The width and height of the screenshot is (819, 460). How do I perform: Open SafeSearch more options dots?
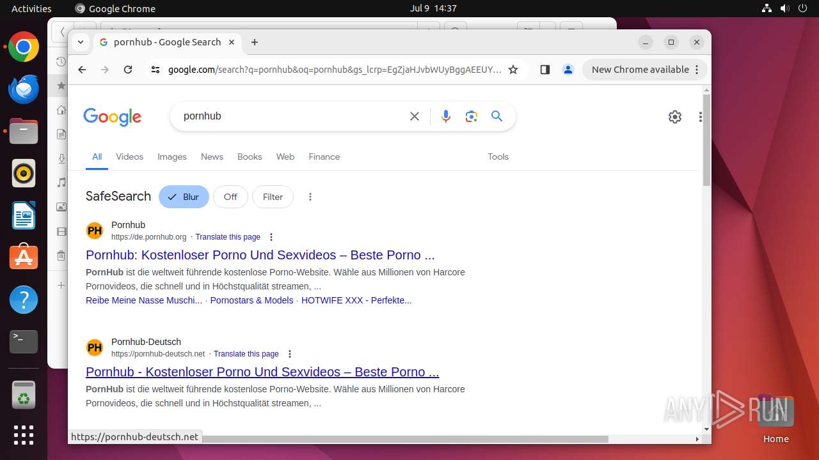tap(310, 197)
